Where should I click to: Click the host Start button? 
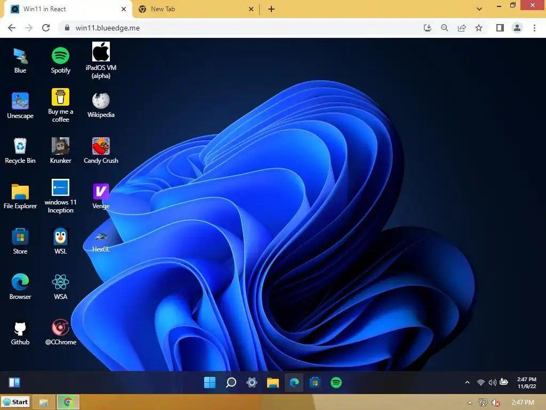pyautogui.click(x=15, y=402)
